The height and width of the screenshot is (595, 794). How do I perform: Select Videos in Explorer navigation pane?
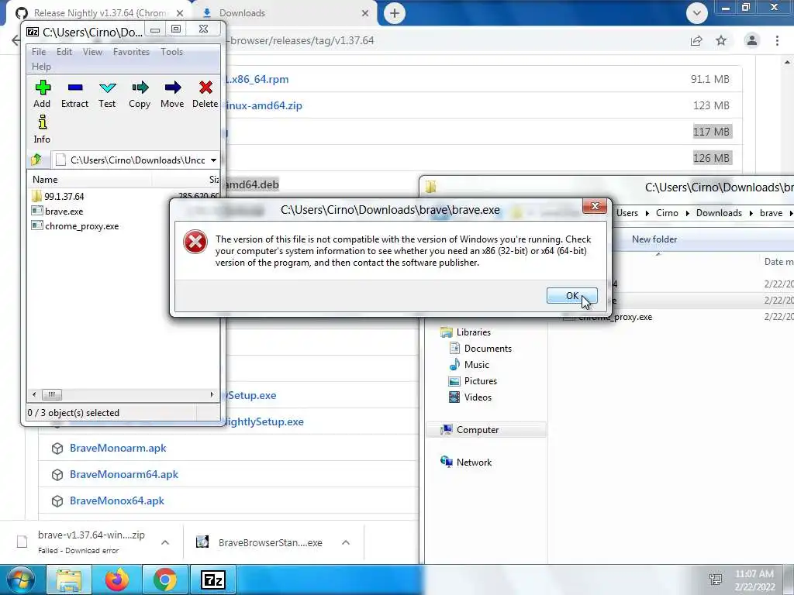(470, 397)
